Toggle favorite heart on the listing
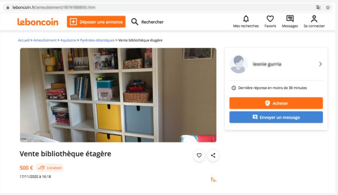The width and height of the screenshot is (338, 195). [199, 155]
